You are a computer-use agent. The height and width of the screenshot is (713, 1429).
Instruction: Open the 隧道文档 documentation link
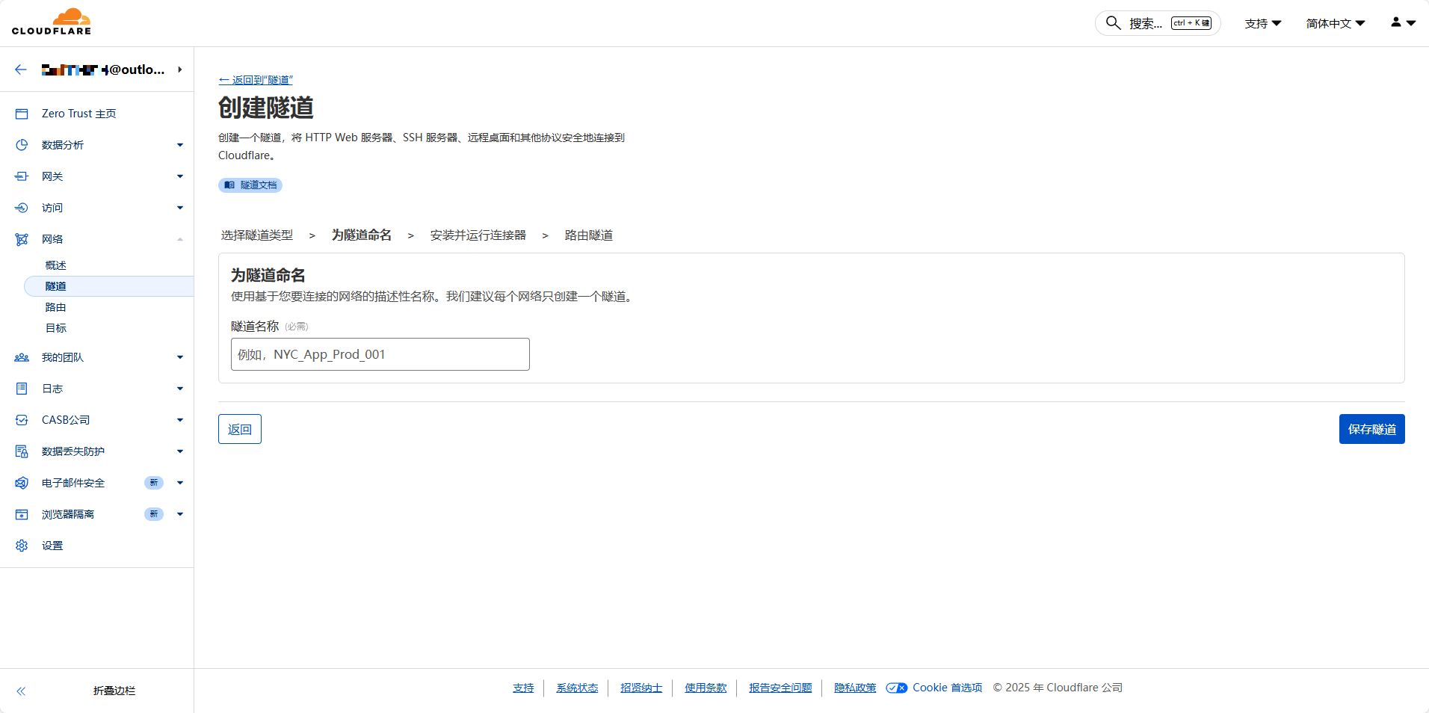click(x=250, y=185)
